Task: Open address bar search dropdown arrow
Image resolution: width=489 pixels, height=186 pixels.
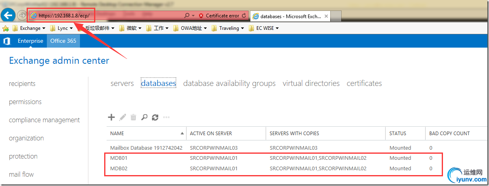Action: click(x=193, y=16)
